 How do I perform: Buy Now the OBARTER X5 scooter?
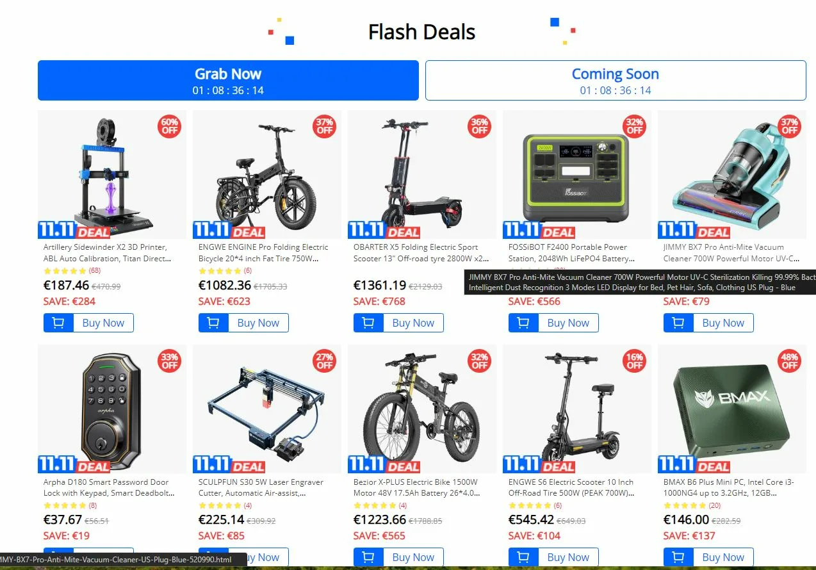tap(413, 323)
